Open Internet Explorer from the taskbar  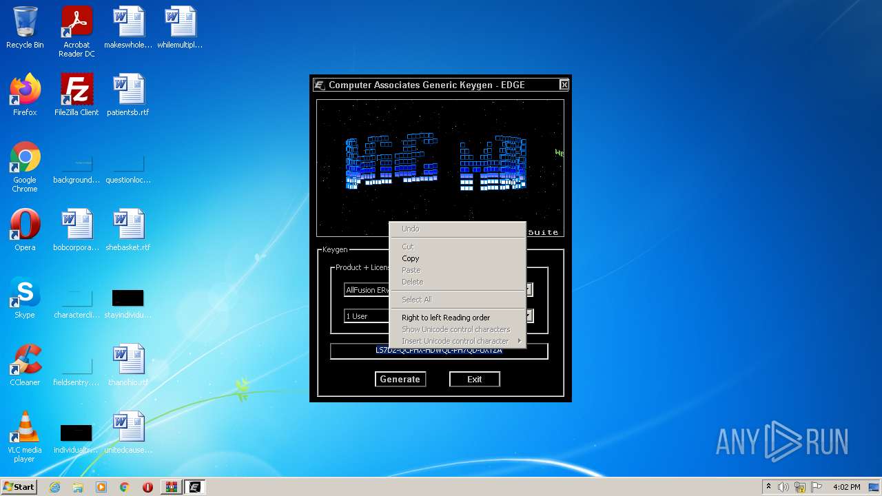tap(54, 487)
